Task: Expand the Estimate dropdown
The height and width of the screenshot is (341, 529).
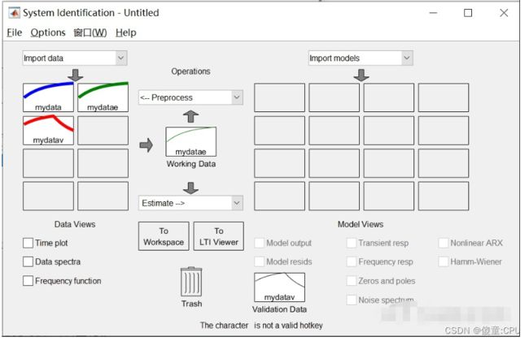Action: [x=190, y=203]
